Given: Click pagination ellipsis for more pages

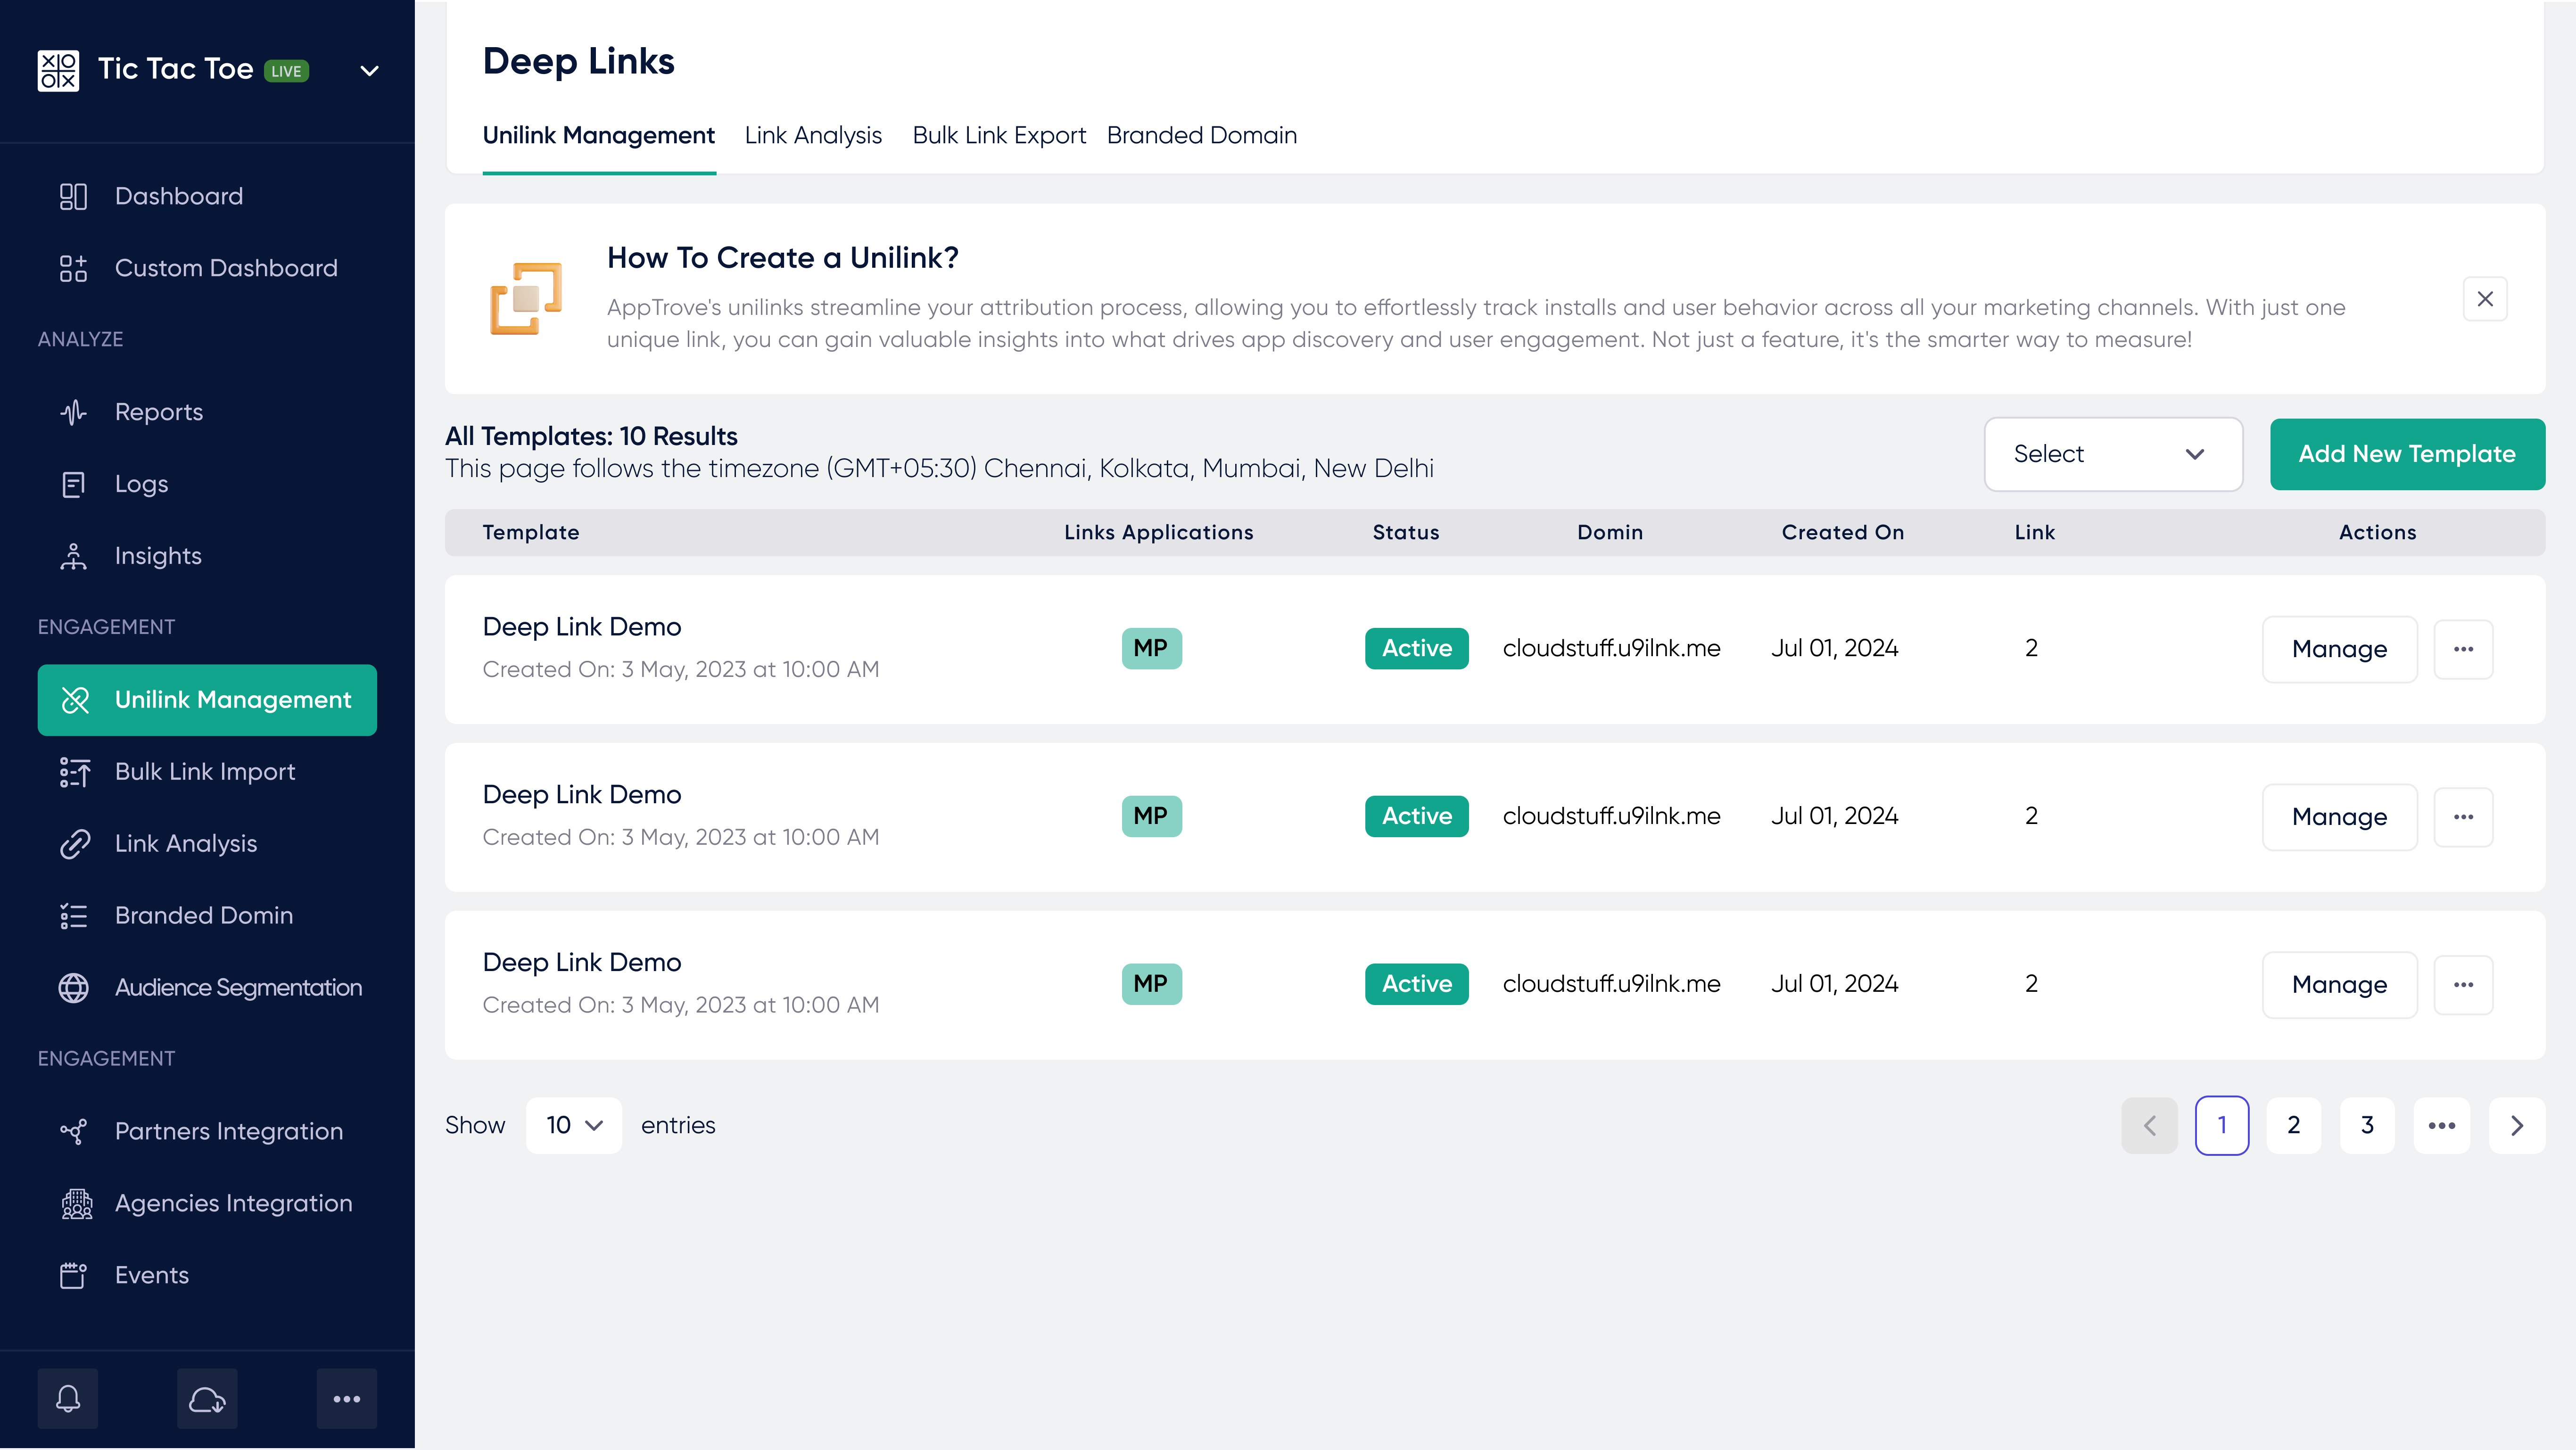Looking at the screenshot, I should pos(2442,1126).
